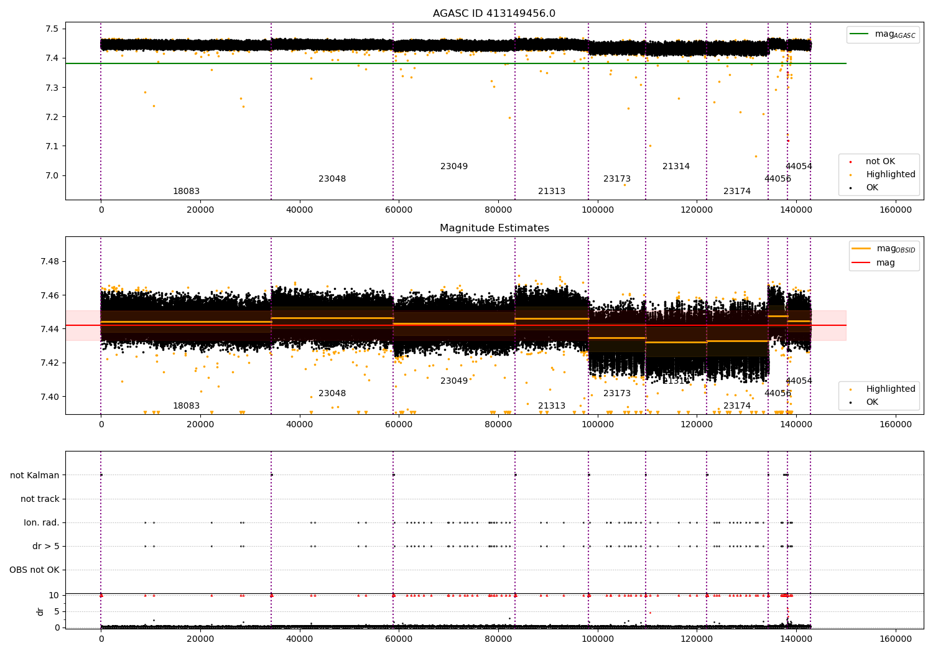This screenshot has height=653, width=933.
Task: Click OBSID label 23174 in the top panel
Action: (737, 192)
